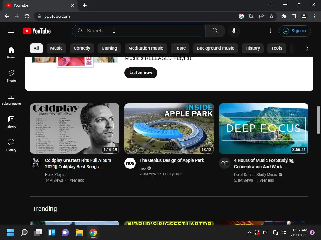321x240 pixels.
Task: Select the All filter chip
Action: [x=36, y=48]
